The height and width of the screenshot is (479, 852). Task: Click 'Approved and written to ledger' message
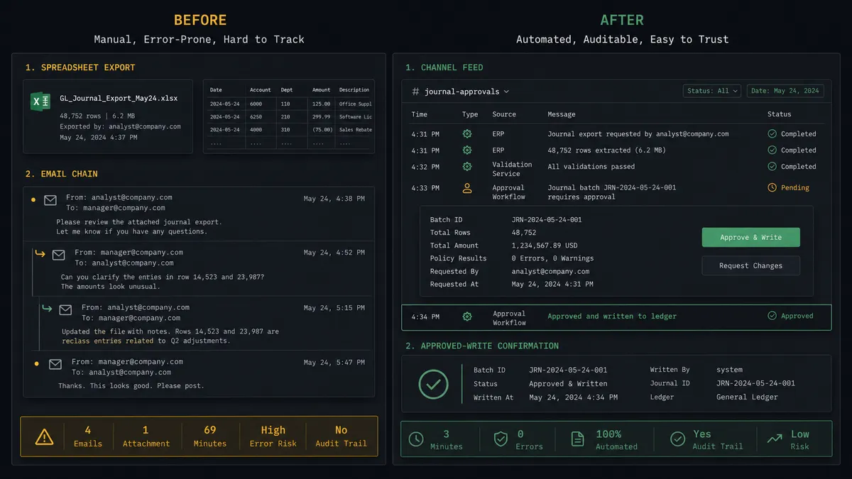coord(612,316)
